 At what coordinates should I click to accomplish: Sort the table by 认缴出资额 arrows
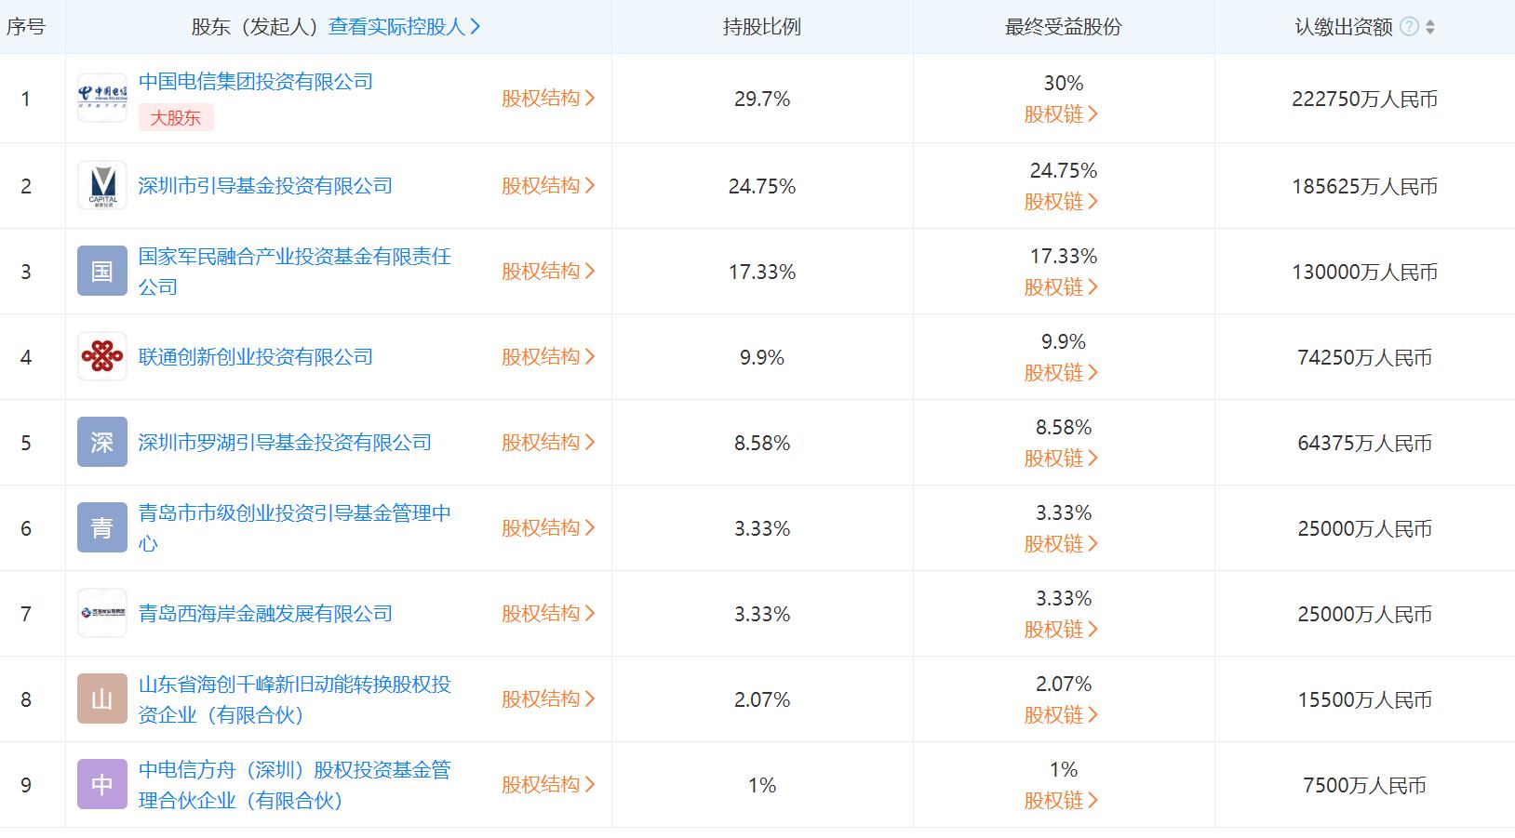pos(1430,27)
